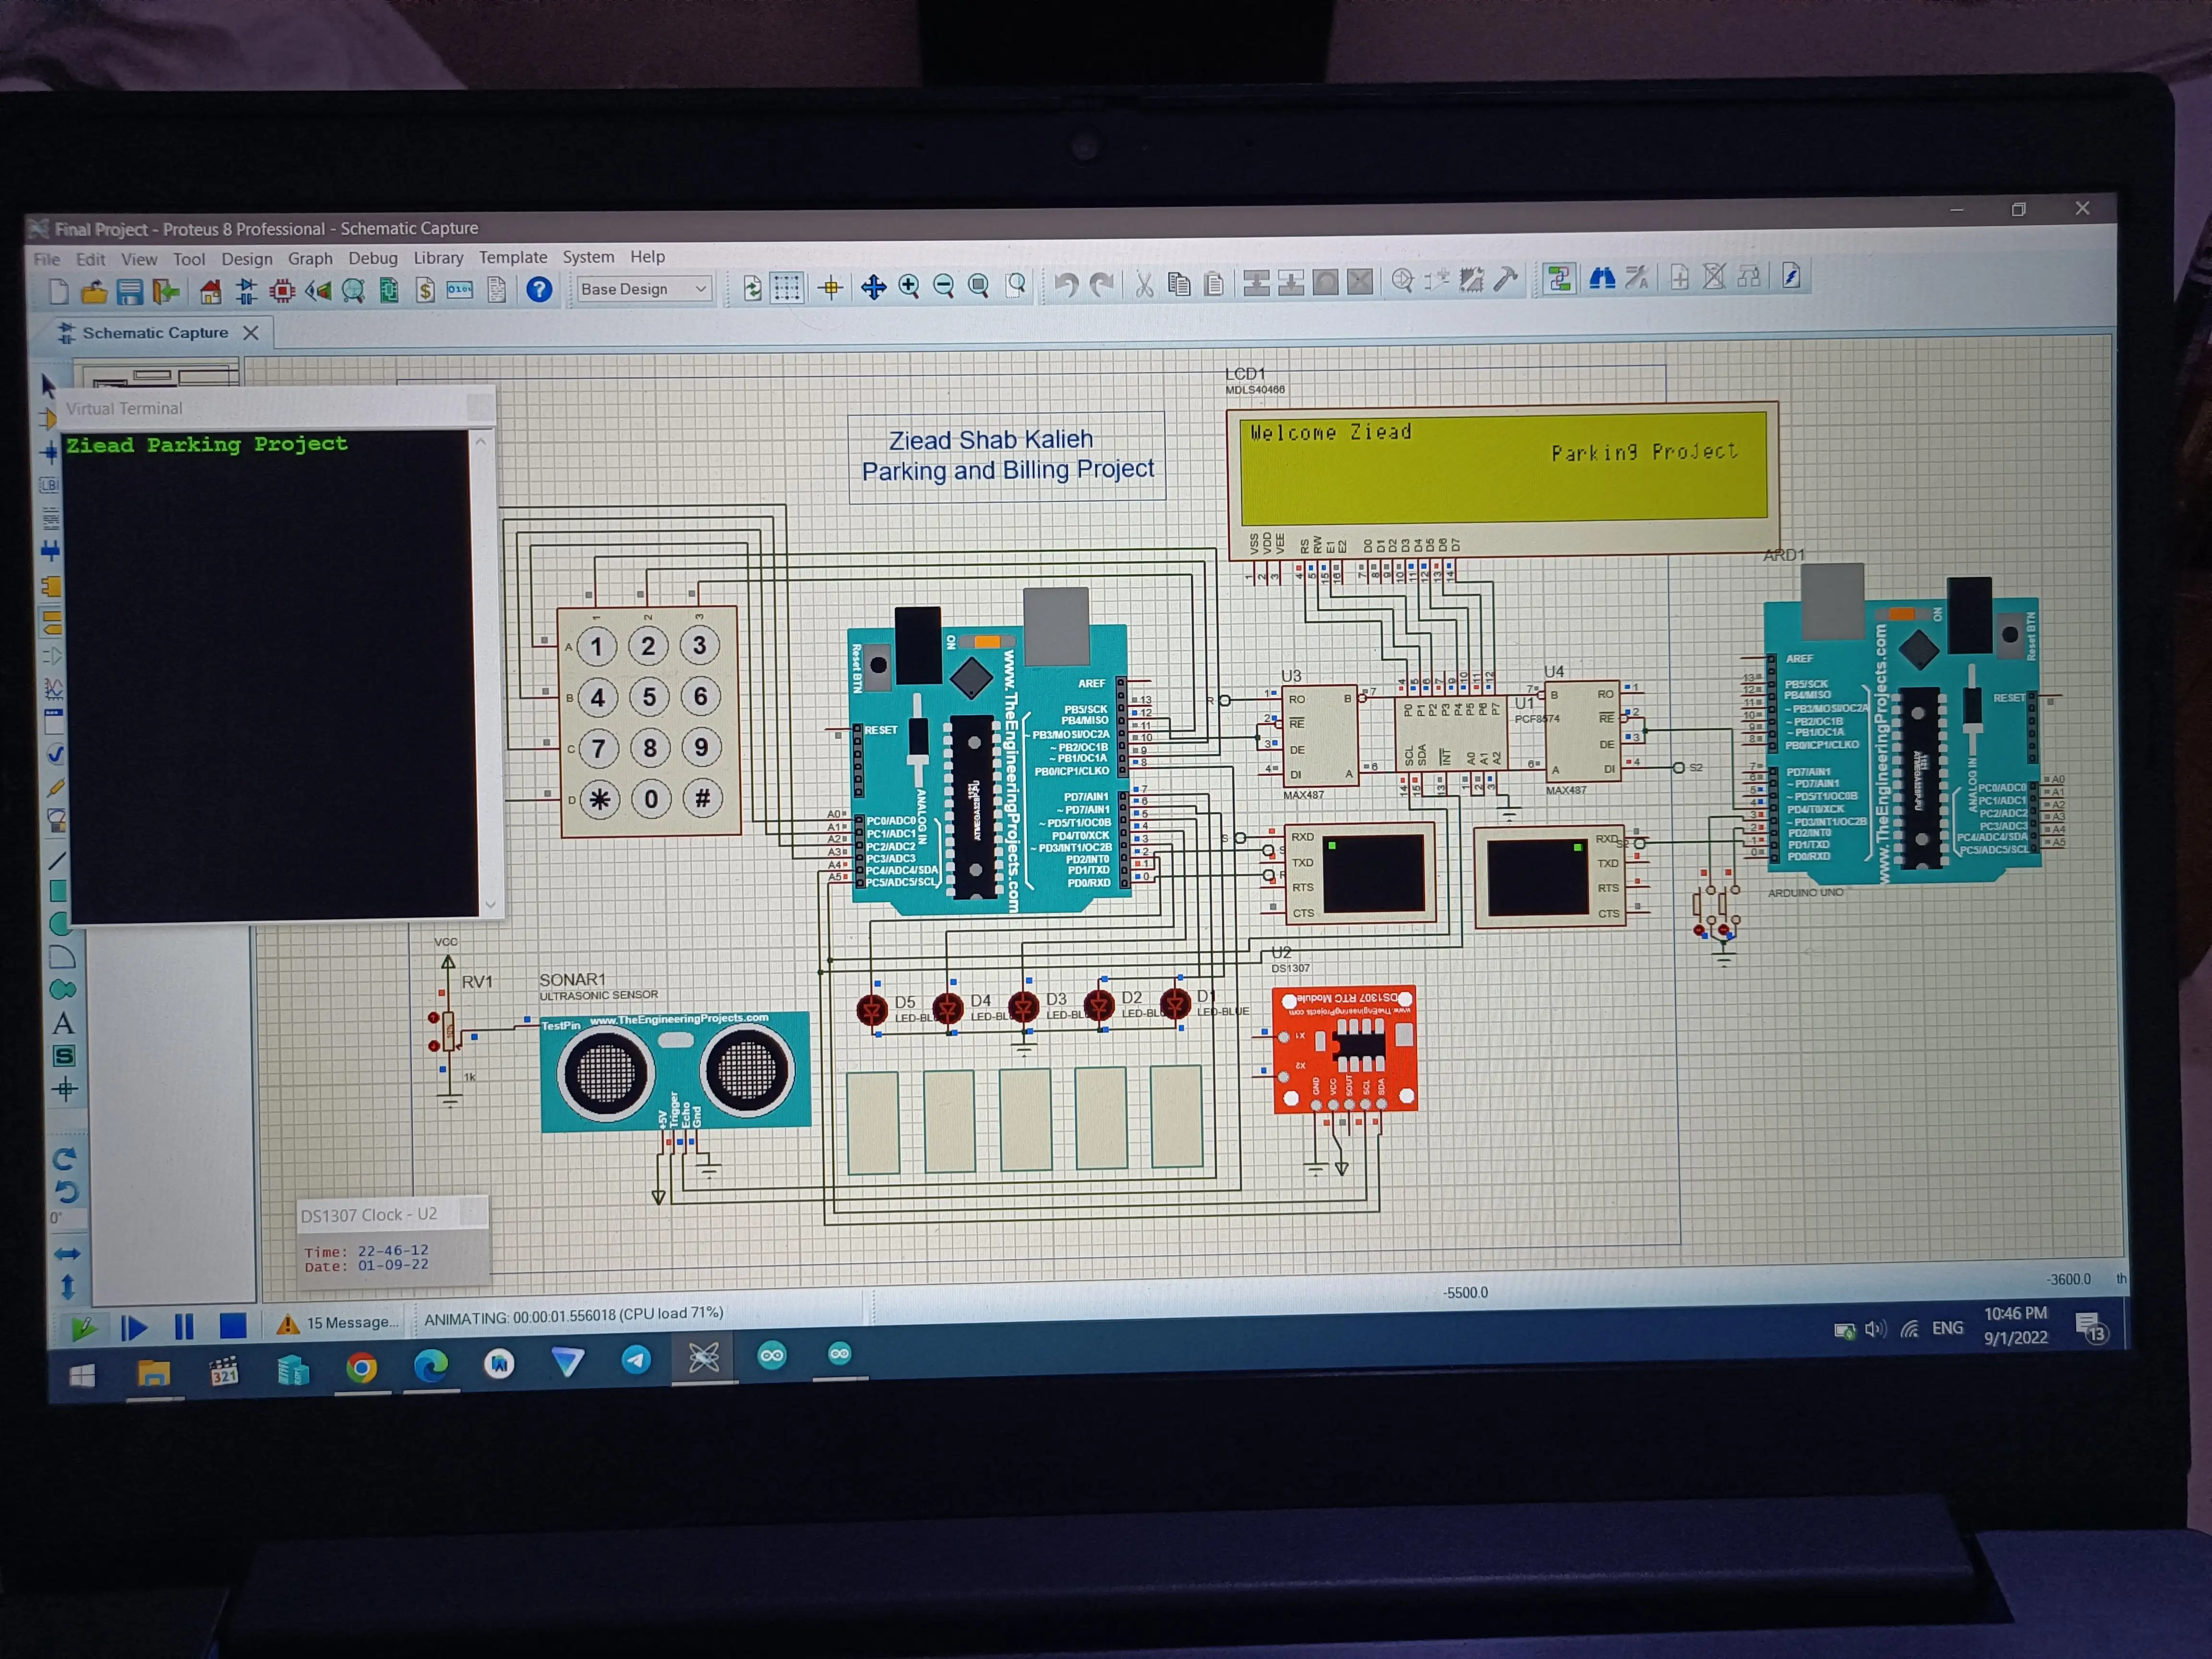The height and width of the screenshot is (1659, 2212).
Task: Stop the simulation with the square button
Action: click(x=233, y=1326)
